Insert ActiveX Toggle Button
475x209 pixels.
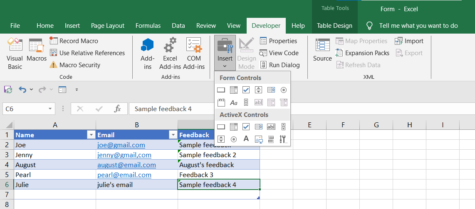click(x=271, y=139)
